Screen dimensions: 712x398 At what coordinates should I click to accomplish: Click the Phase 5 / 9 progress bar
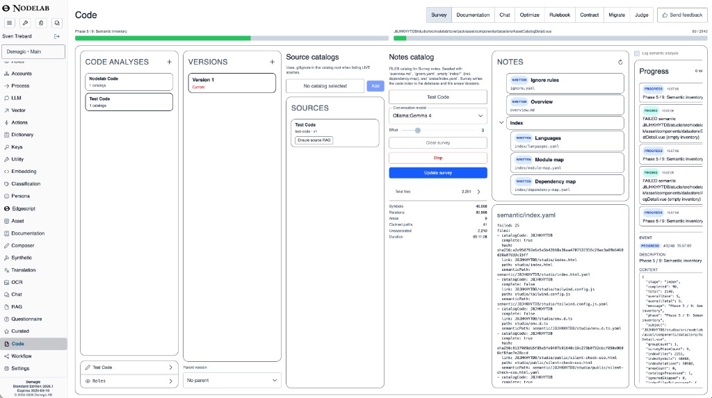pyautogui.click(x=232, y=39)
